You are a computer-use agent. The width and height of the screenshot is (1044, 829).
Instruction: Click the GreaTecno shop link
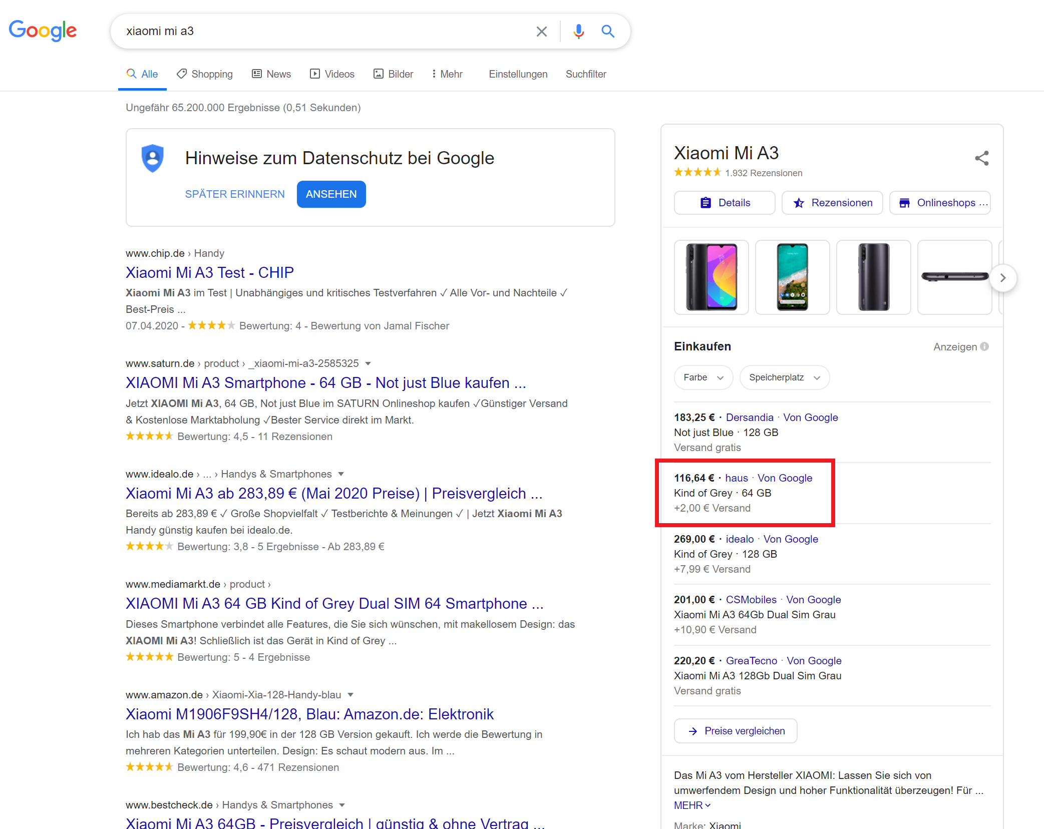(x=752, y=661)
